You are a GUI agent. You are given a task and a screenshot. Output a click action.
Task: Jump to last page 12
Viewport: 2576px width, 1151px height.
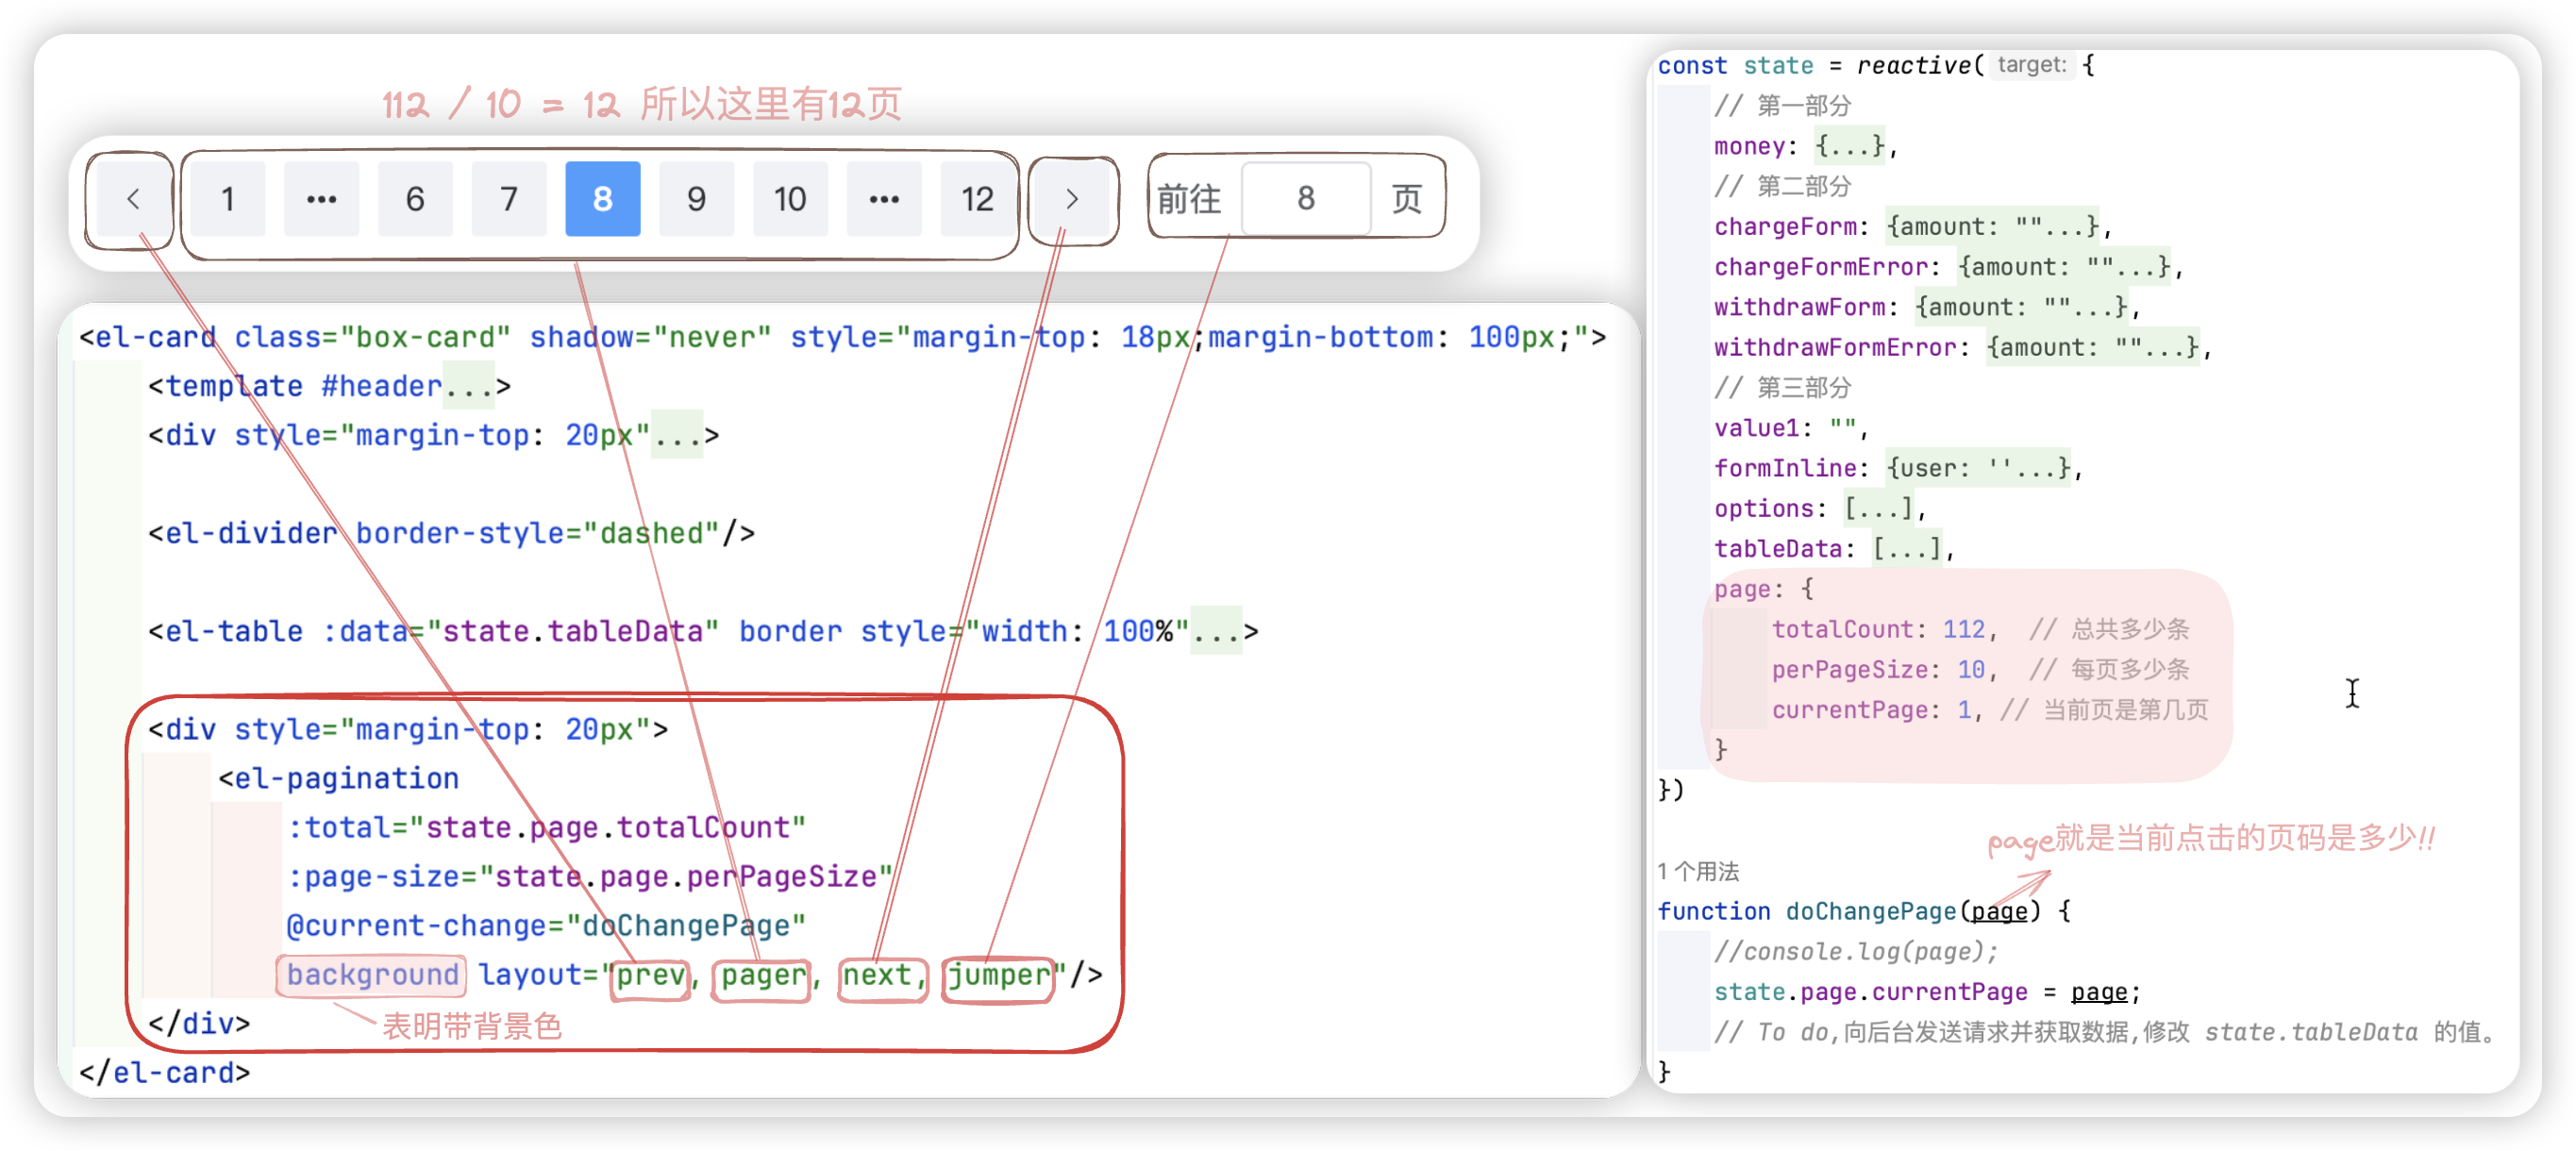977,199
